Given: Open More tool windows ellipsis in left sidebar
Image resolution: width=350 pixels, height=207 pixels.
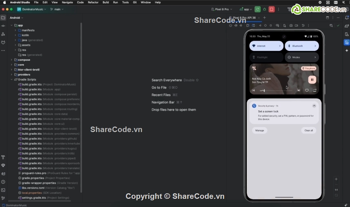Looking at the screenshot, I should [x=3, y=51].
